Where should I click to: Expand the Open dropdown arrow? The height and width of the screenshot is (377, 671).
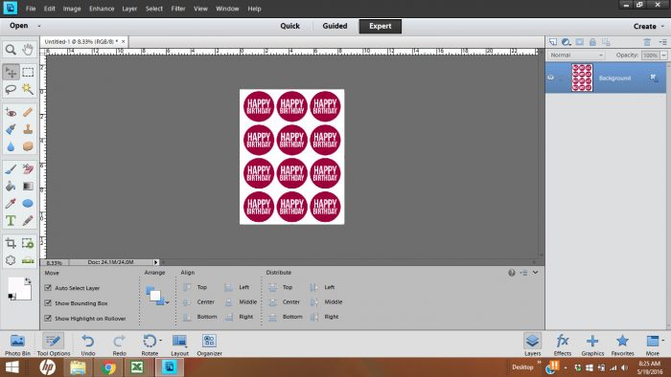(39, 26)
